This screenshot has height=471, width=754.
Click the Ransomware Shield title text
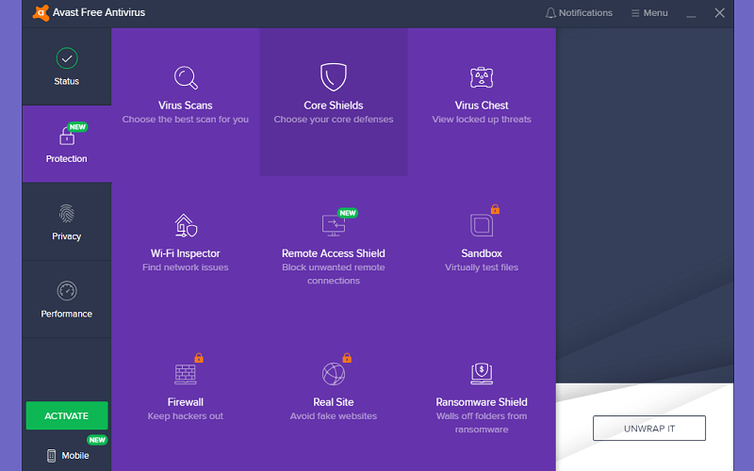point(482,402)
